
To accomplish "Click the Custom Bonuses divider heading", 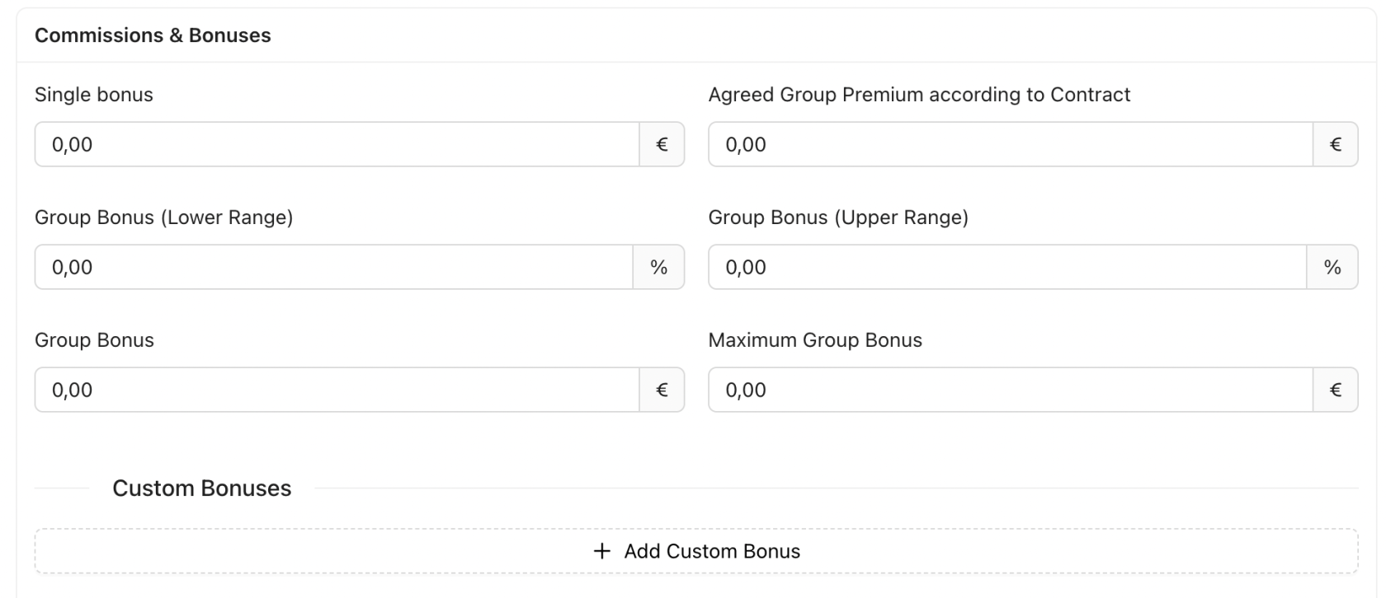I will [x=202, y=488].
